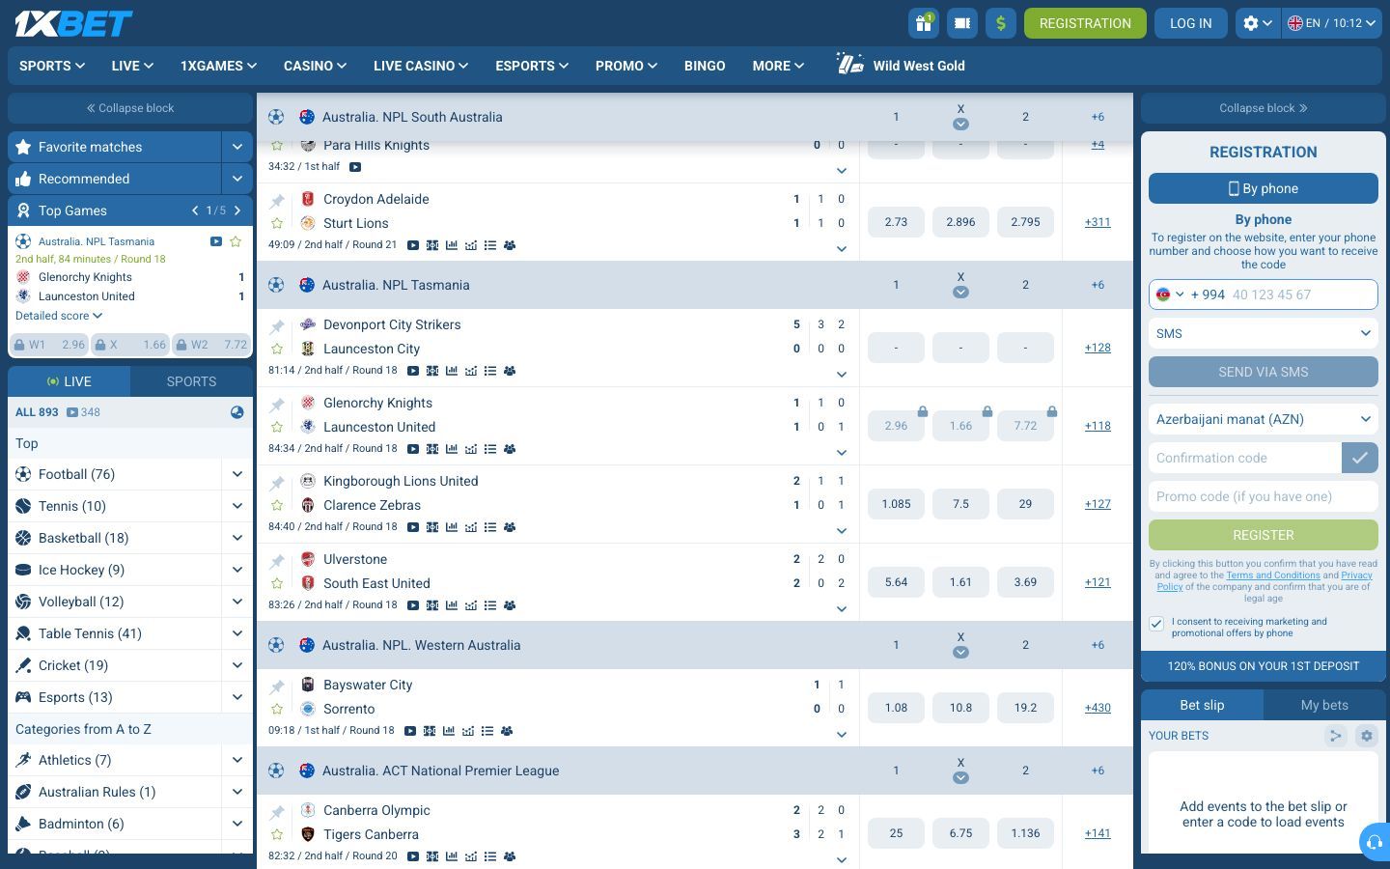The width and height of the screenshot is (1390, 869).
Task: Open the SMS delivery method dropdown
Action: pyautogui.click(x=1264, y=333)
